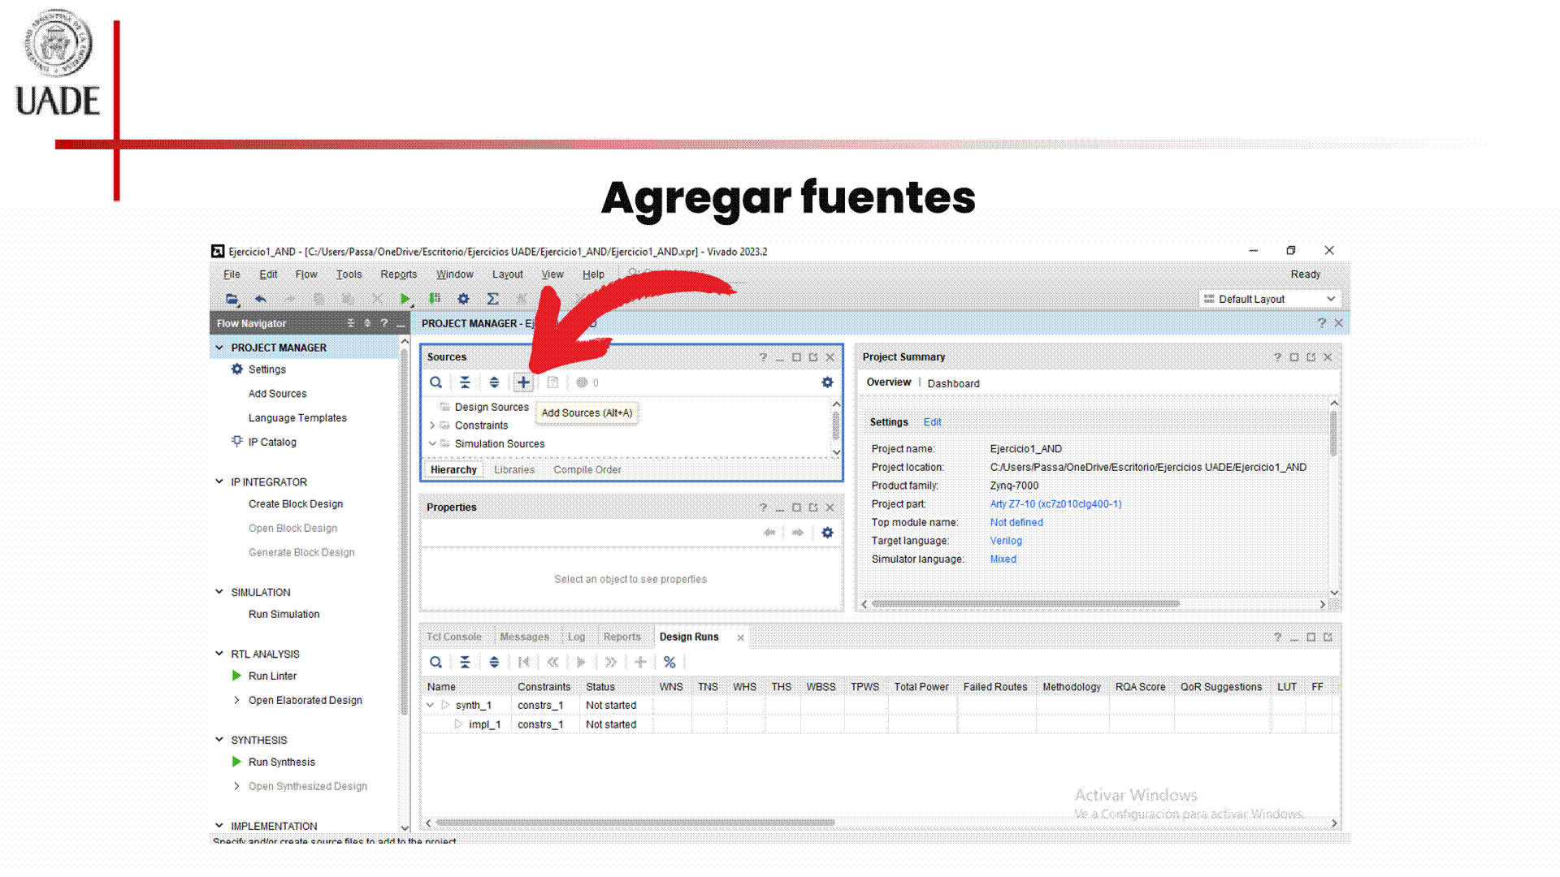Expand the Constraints folder in Sources
The height and width of the screenshot is (877, 1560).
pyautogui.click(x=432, y=426)
